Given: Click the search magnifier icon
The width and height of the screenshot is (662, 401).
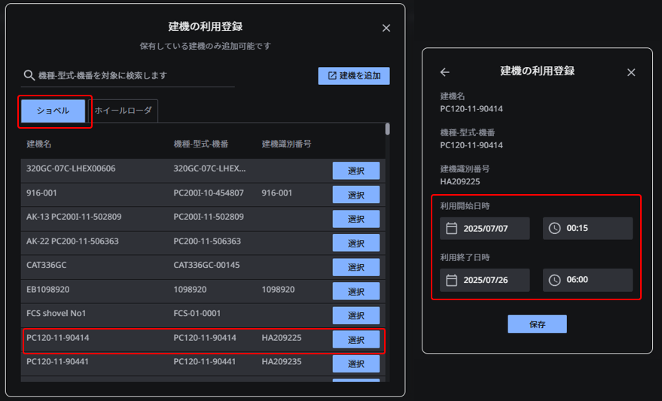Looking at the screenshot, I should tap(29, 75).
